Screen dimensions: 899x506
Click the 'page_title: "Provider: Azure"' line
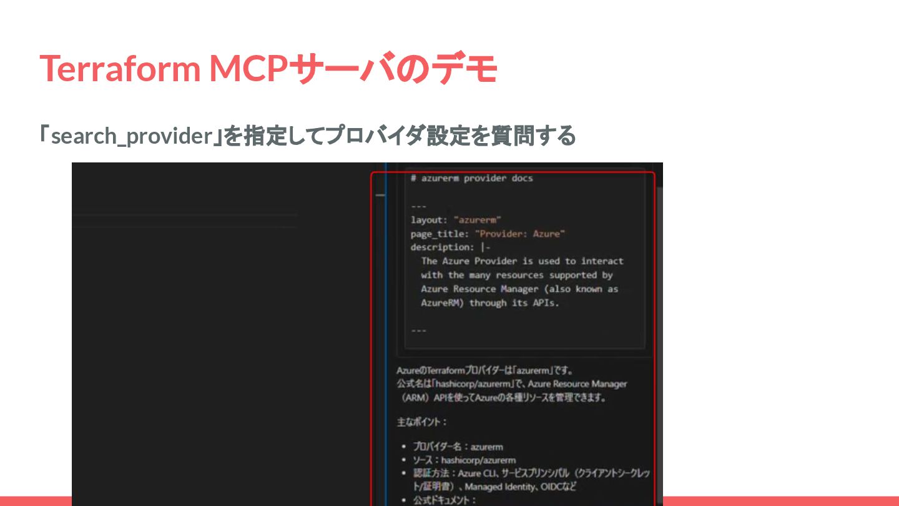[488, 234]
